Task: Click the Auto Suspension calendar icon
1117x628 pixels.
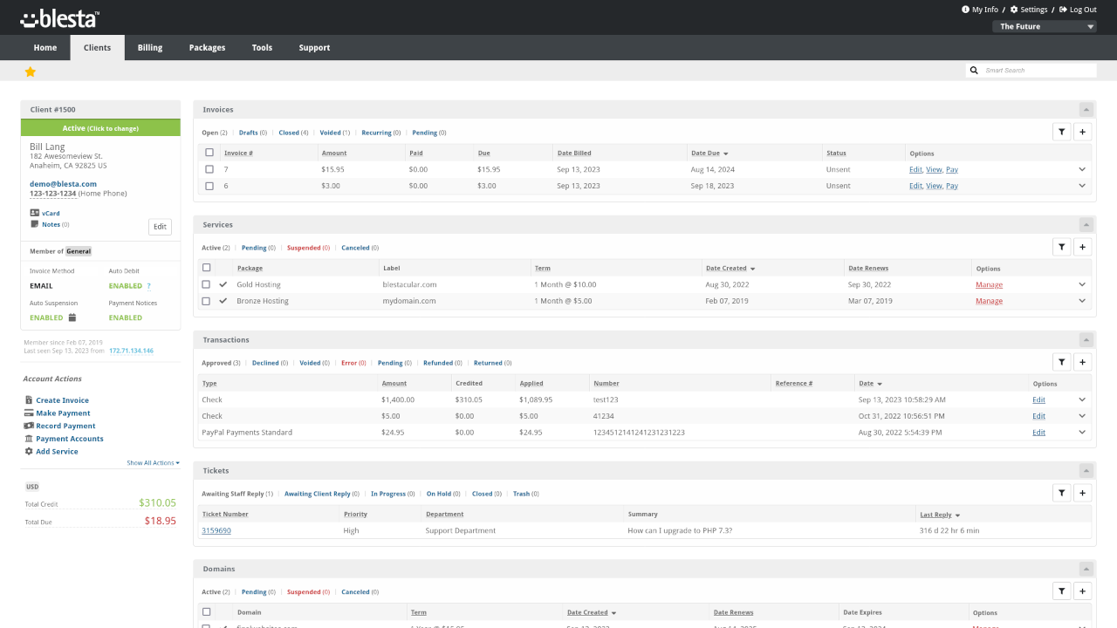Action: tap(72, 317)
